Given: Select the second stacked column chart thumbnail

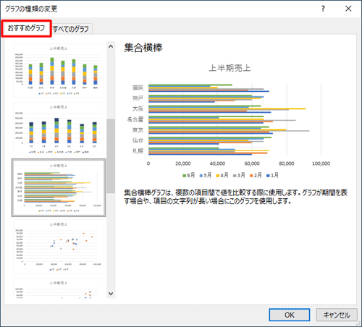Looking at the screenshot, I should tap(59, 129).
